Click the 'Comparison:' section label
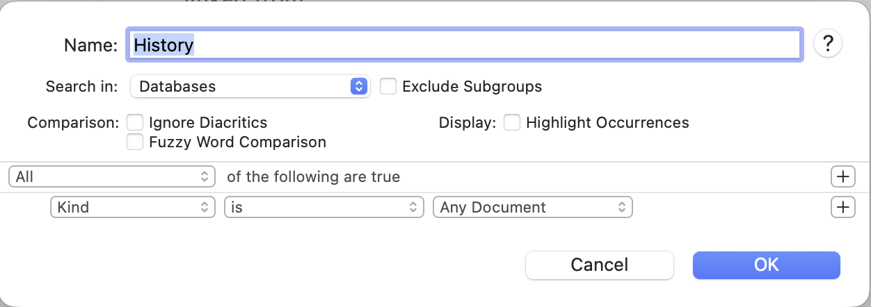Screen dimensions: 871x307 click(74, 123)
